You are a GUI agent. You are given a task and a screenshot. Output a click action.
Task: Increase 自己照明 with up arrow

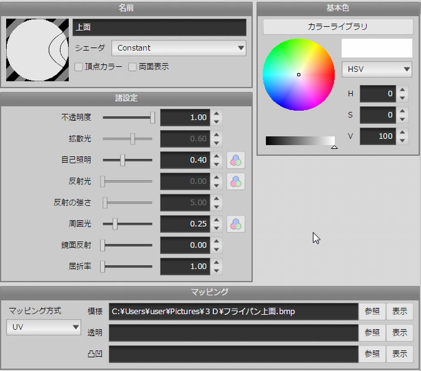216,156
